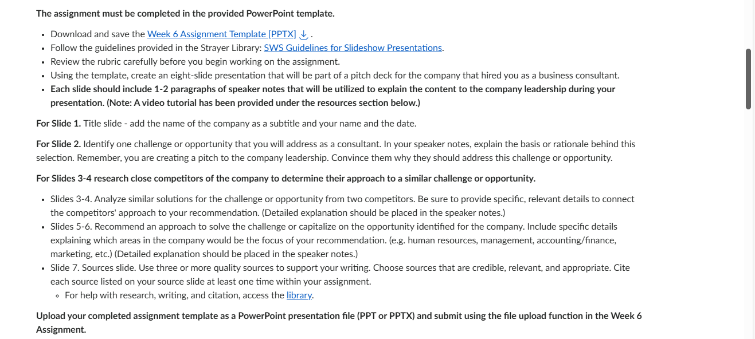Click the heading "The assignment must be completed"
This screenshot has height=339, width=755.
(185, 14)
